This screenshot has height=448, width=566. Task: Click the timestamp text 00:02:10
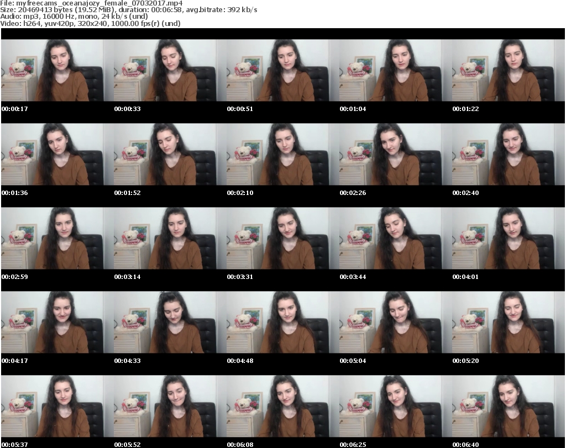click(x=240, y=193)
